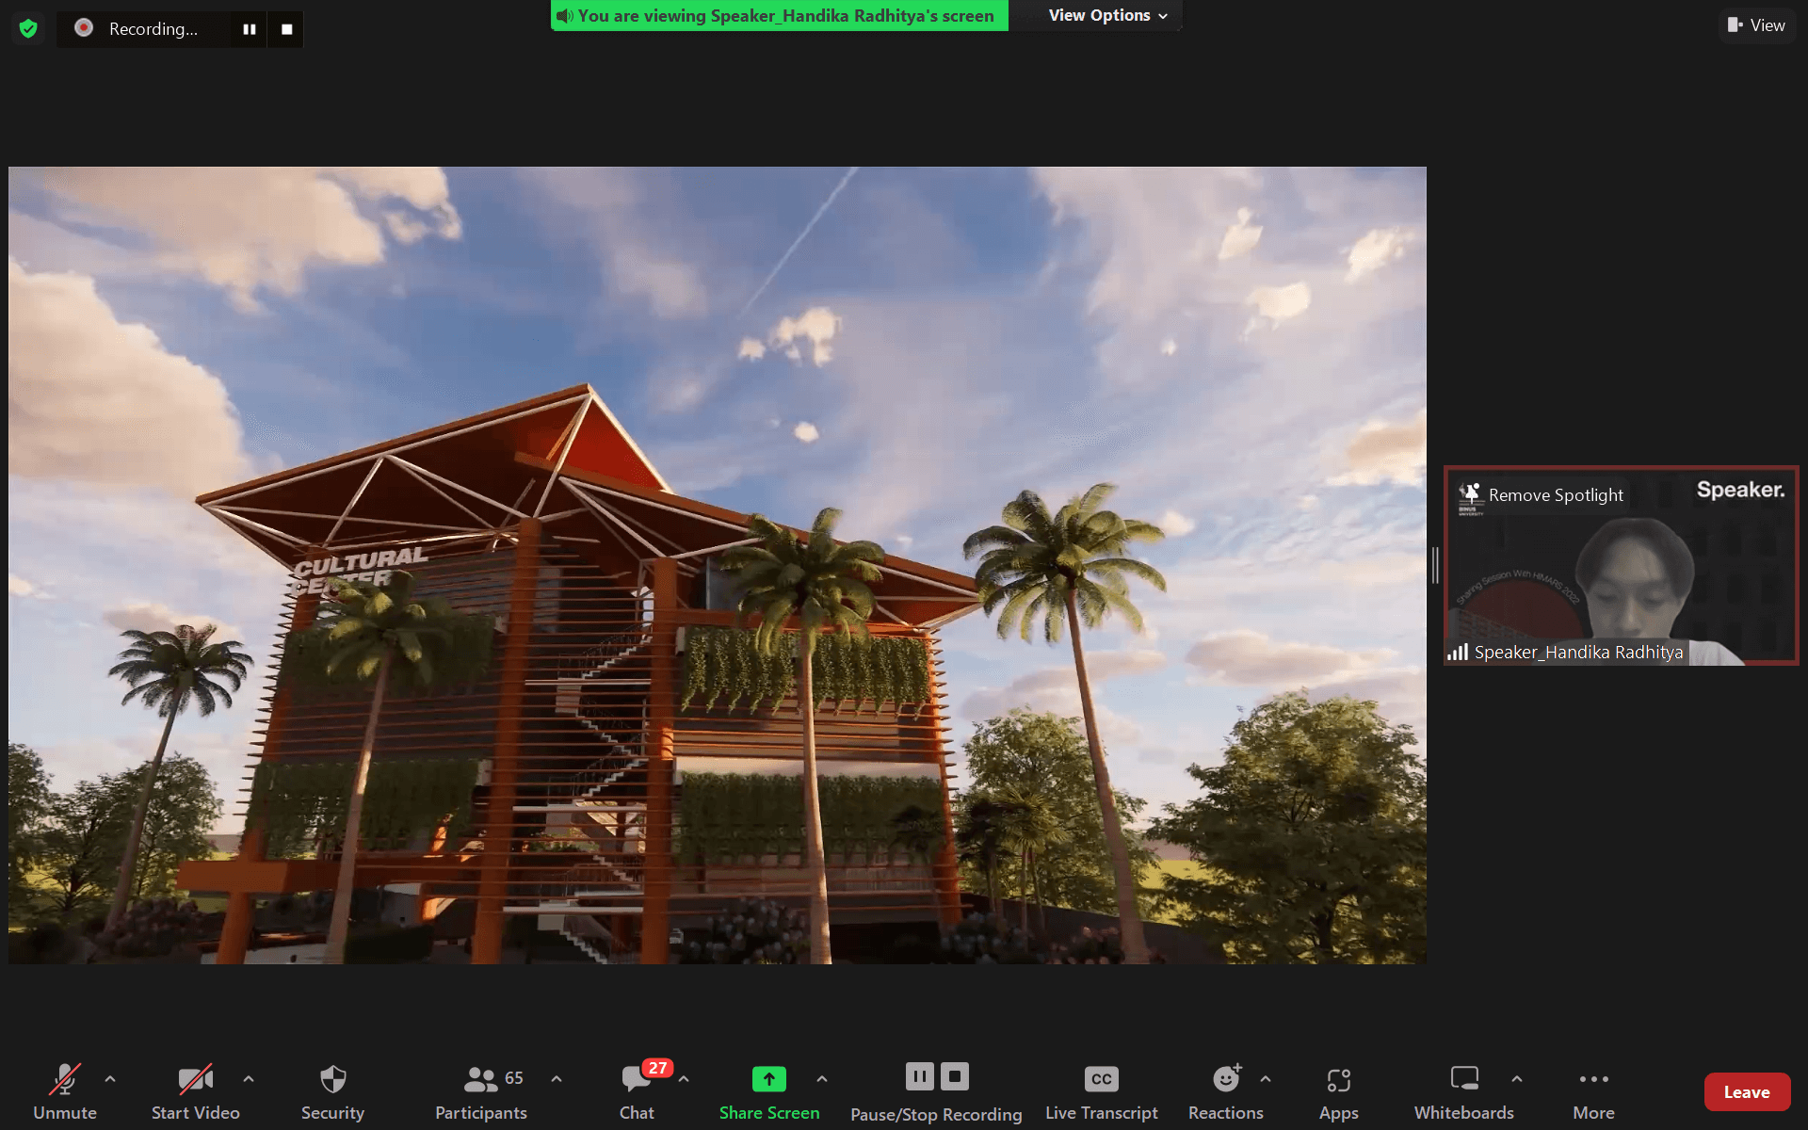The image size is (1808, 1130).
Task: Click the green encryption shield icon
Action: (28, 28)
